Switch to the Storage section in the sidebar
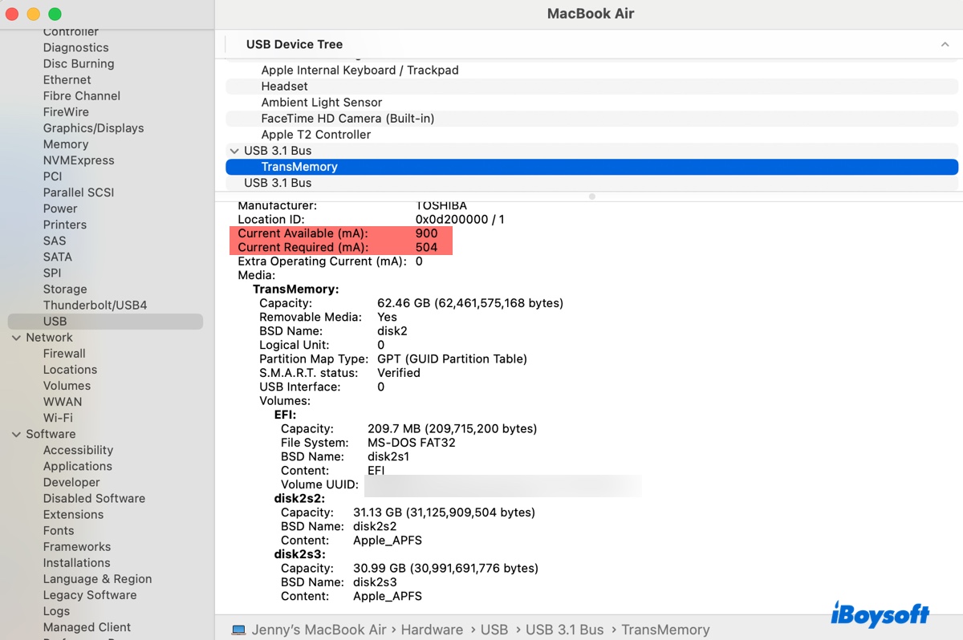 pos(64,289)
